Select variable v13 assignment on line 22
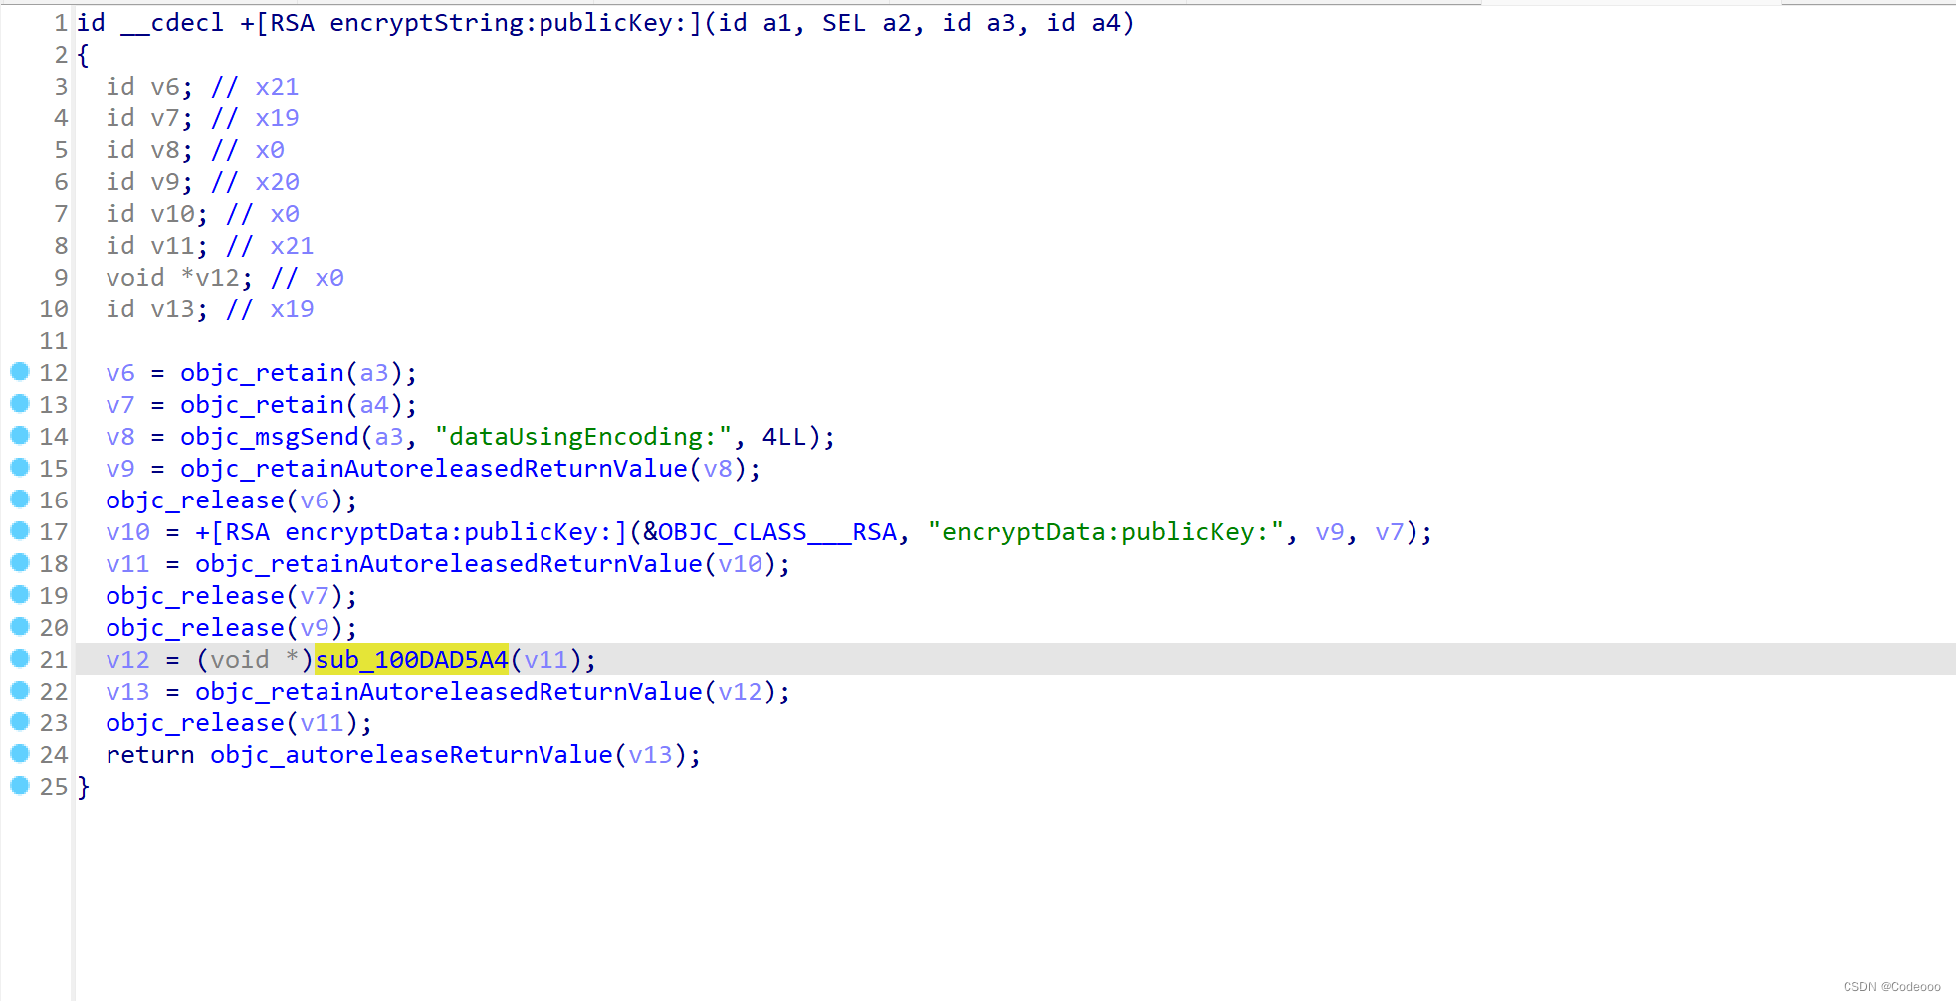1956x1001 pixels. (x=127, y=692)
